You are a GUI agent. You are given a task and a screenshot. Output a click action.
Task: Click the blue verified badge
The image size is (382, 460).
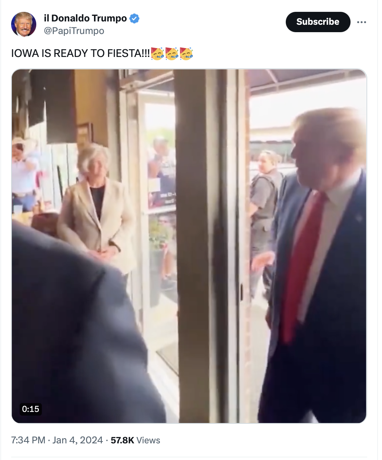[x=134, y=18]
